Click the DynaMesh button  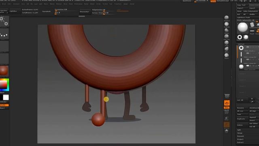(x=47, y=11)
